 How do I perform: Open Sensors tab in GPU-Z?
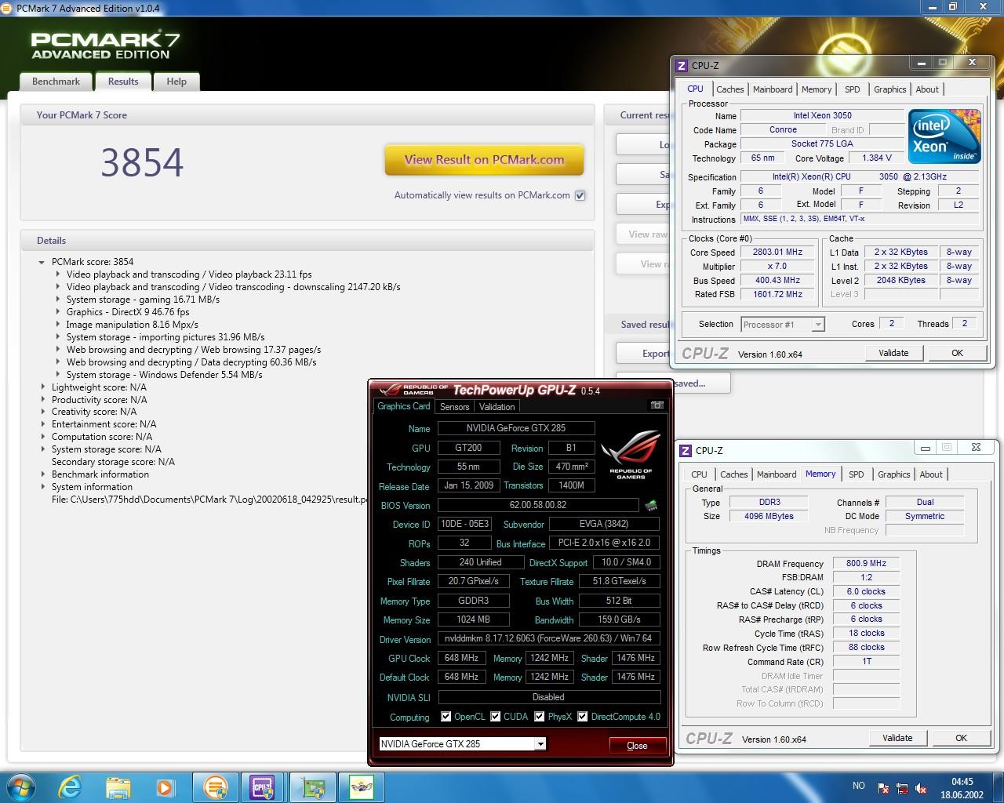[455, 407]
